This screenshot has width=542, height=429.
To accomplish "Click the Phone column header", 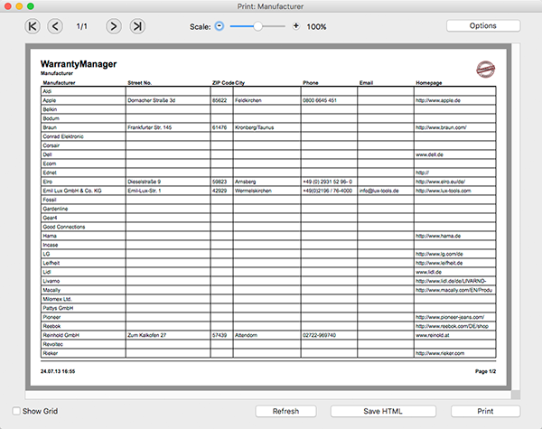I will 311,82.
